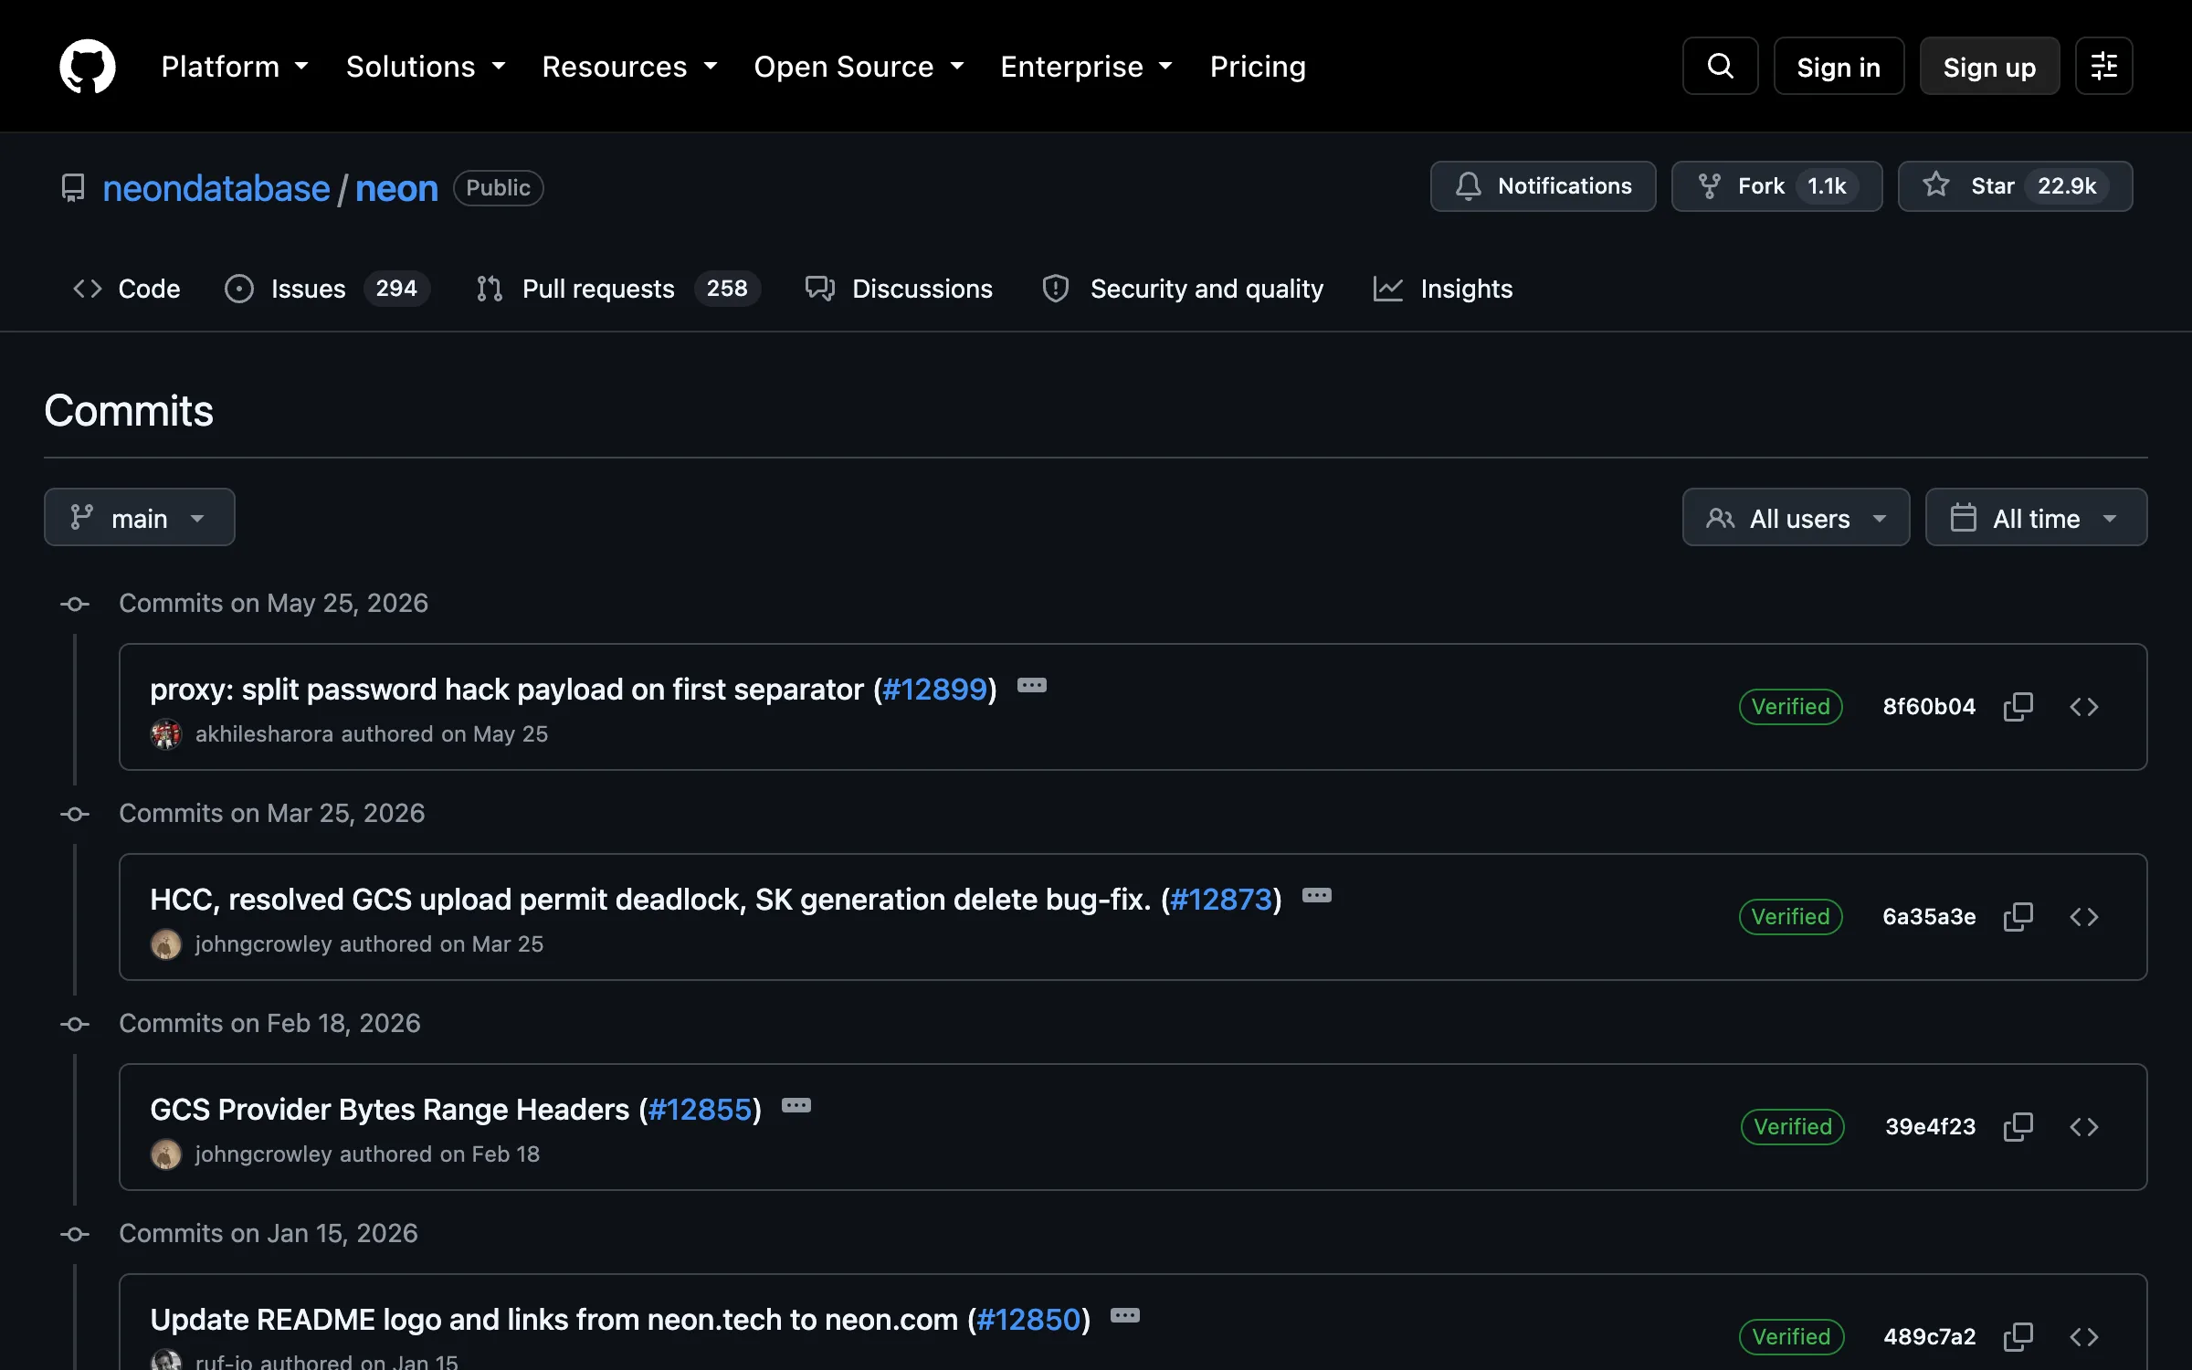The width and height of the screenshot is (2192, 1370).
Task: Expand the Platform menu
Action: click(x=235, y=67)
